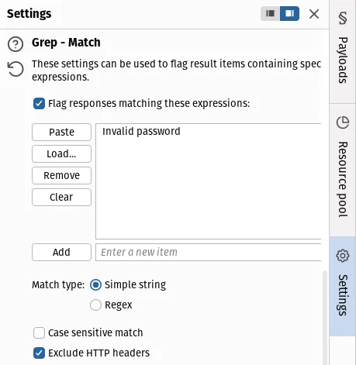The height and width of the screenshot is (365, 356).
Task: Click the Add button
Action: [61, 252]
